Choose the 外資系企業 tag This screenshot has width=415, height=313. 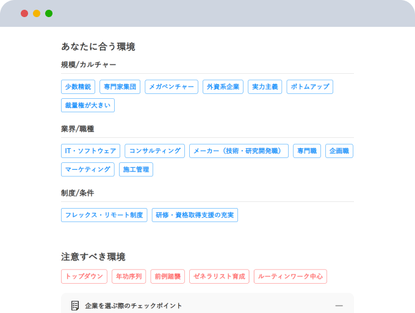click(223, 87)
